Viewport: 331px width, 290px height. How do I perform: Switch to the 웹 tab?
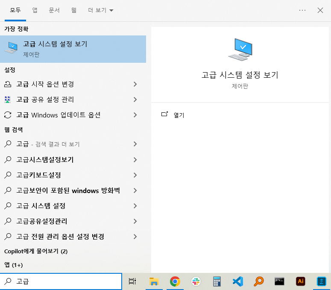point(73,10)
